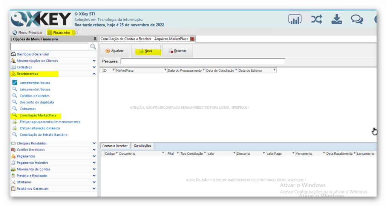
Task: Click the Movimento de Contas icon
Action: [13, 169]
